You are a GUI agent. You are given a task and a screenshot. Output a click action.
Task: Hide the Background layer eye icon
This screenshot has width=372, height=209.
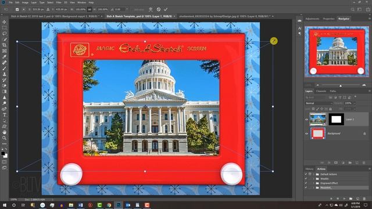306,134
